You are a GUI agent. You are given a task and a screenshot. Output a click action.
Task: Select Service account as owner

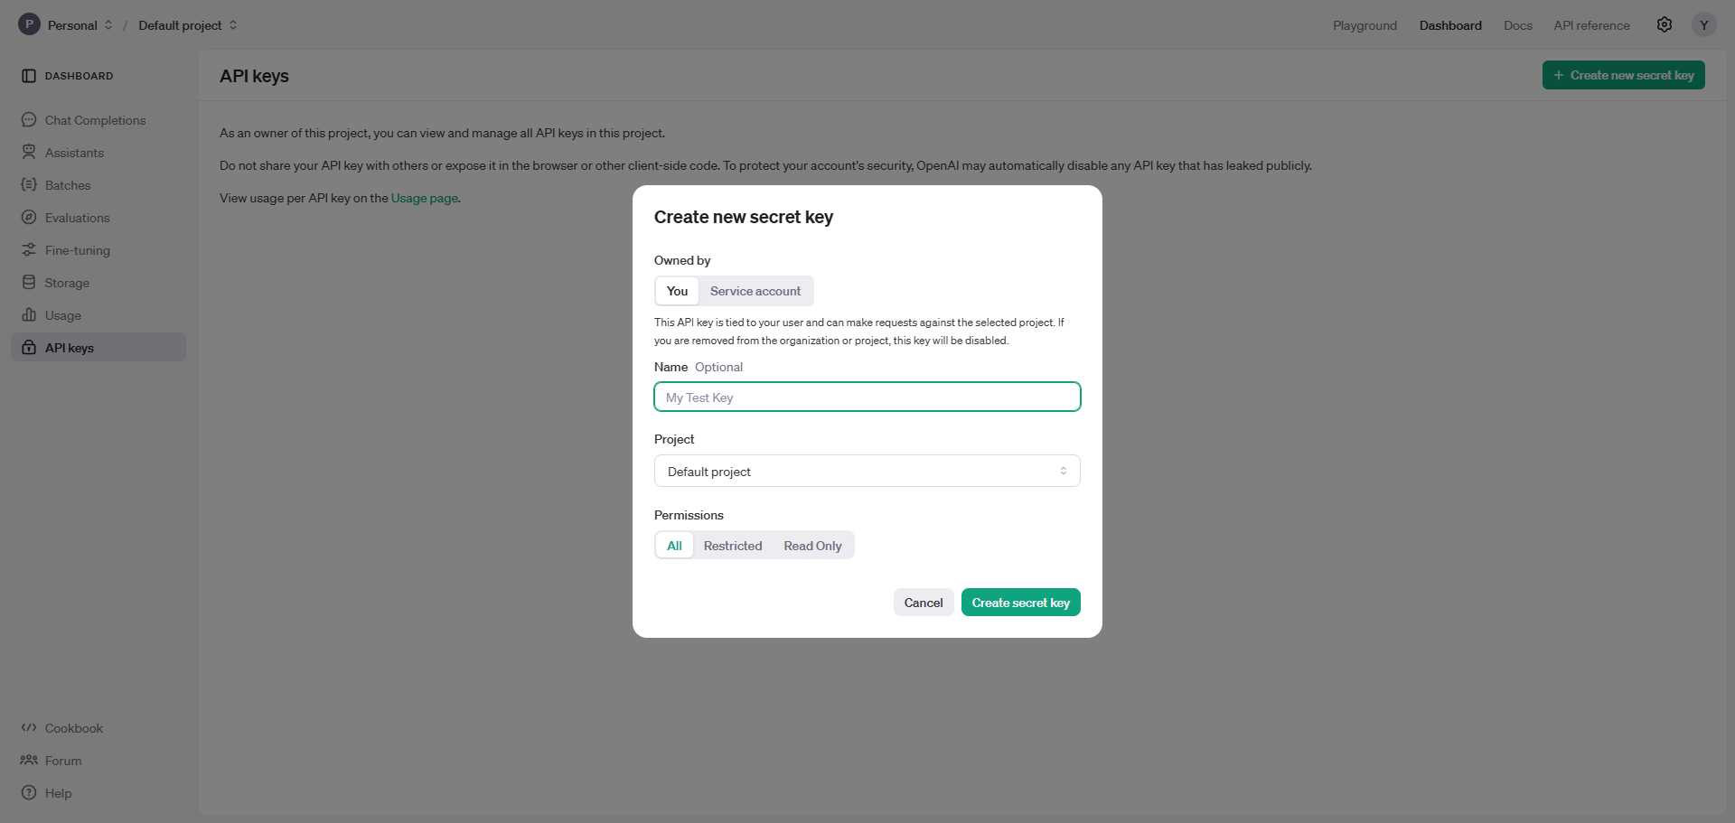755,291
